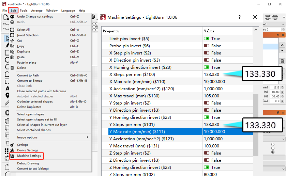
Task: Move layer up with the up arrow button
Action: [282, 45]
